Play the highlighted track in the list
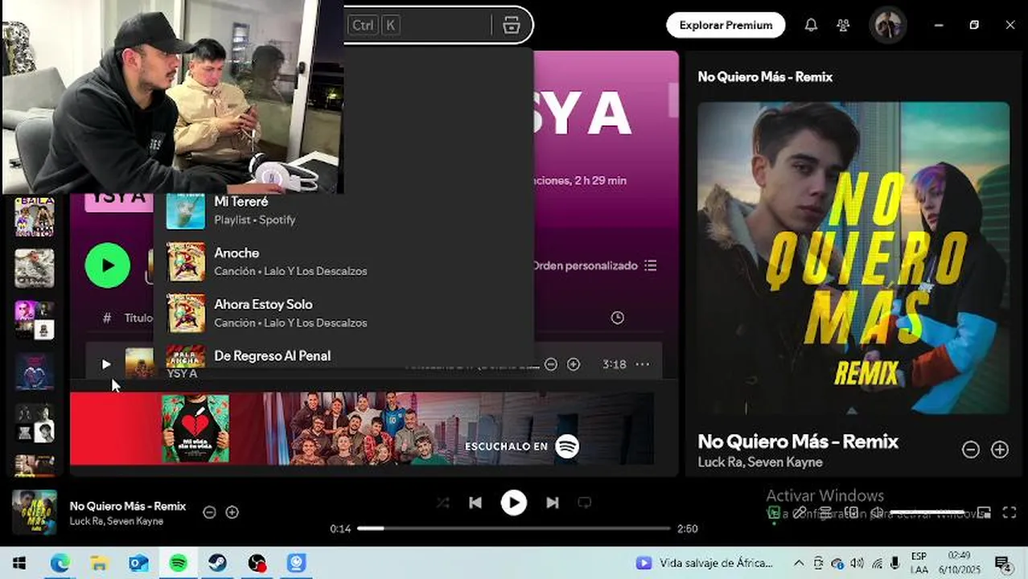This screenshot has width=1028, height=579. tap(106, 364)
